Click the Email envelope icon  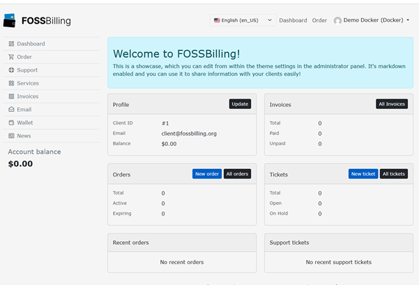(x=11, y=109)
